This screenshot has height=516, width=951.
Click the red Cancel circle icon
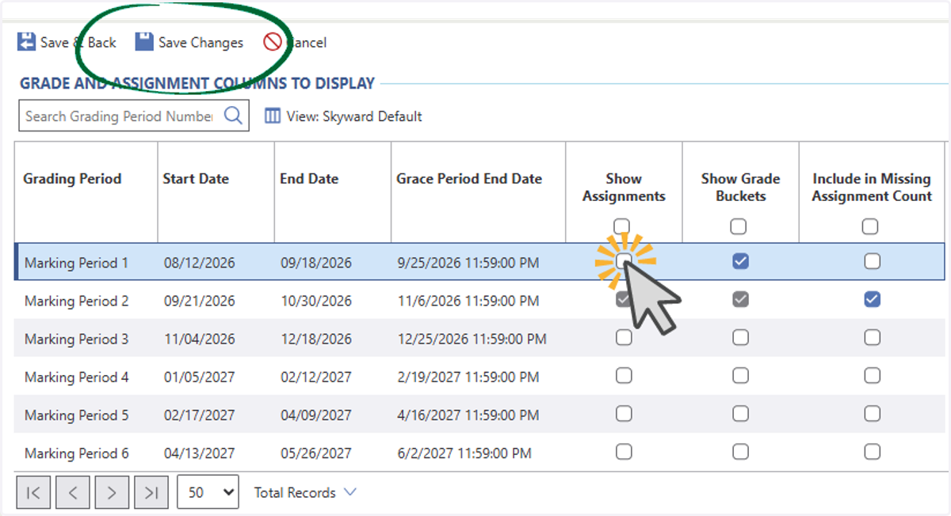pyautogui.click(x=273, y=42)
